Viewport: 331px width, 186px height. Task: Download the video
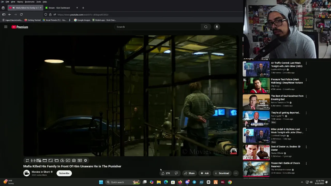[222, 173]
